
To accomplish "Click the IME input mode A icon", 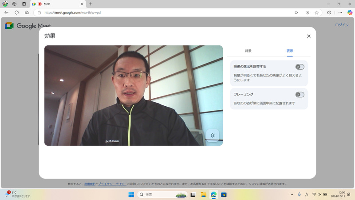I will (307, 195).
